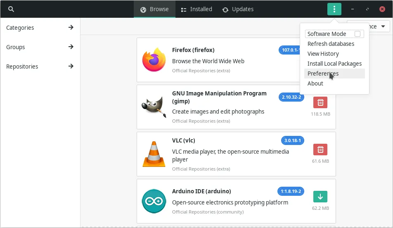The width and height of the screenshot is (393, 228).
Task: Toggle the Software Mode checkbox
Action: point(357,34)
